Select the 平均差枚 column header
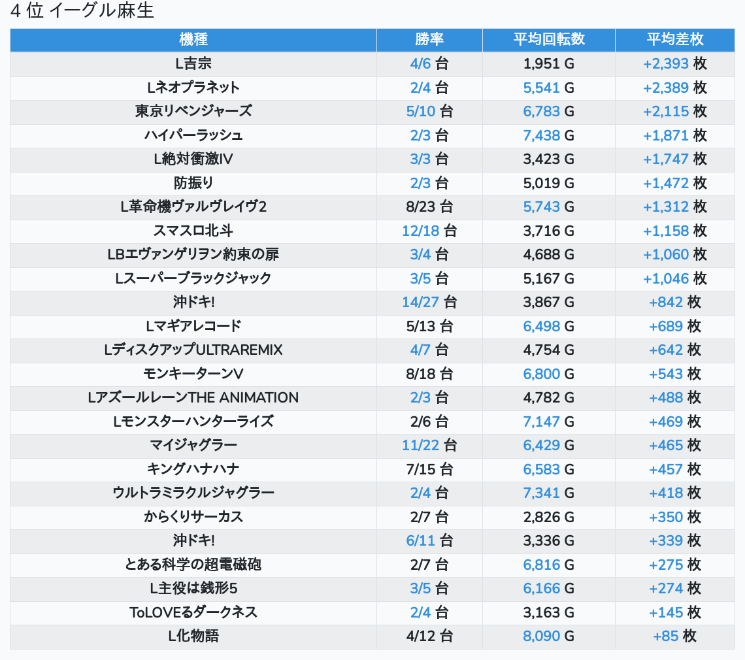 [x=674, y=39]
